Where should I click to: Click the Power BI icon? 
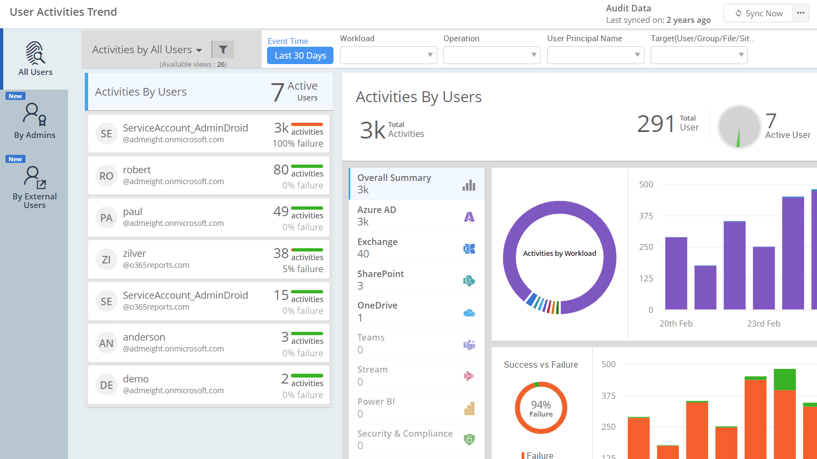coord(469,408)
